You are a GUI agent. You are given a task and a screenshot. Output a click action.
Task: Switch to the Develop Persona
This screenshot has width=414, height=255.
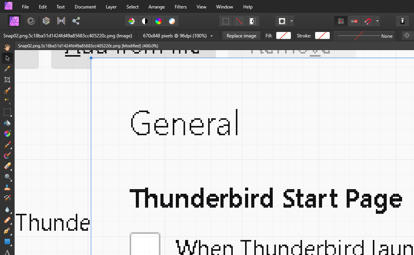tap(46, 21)
